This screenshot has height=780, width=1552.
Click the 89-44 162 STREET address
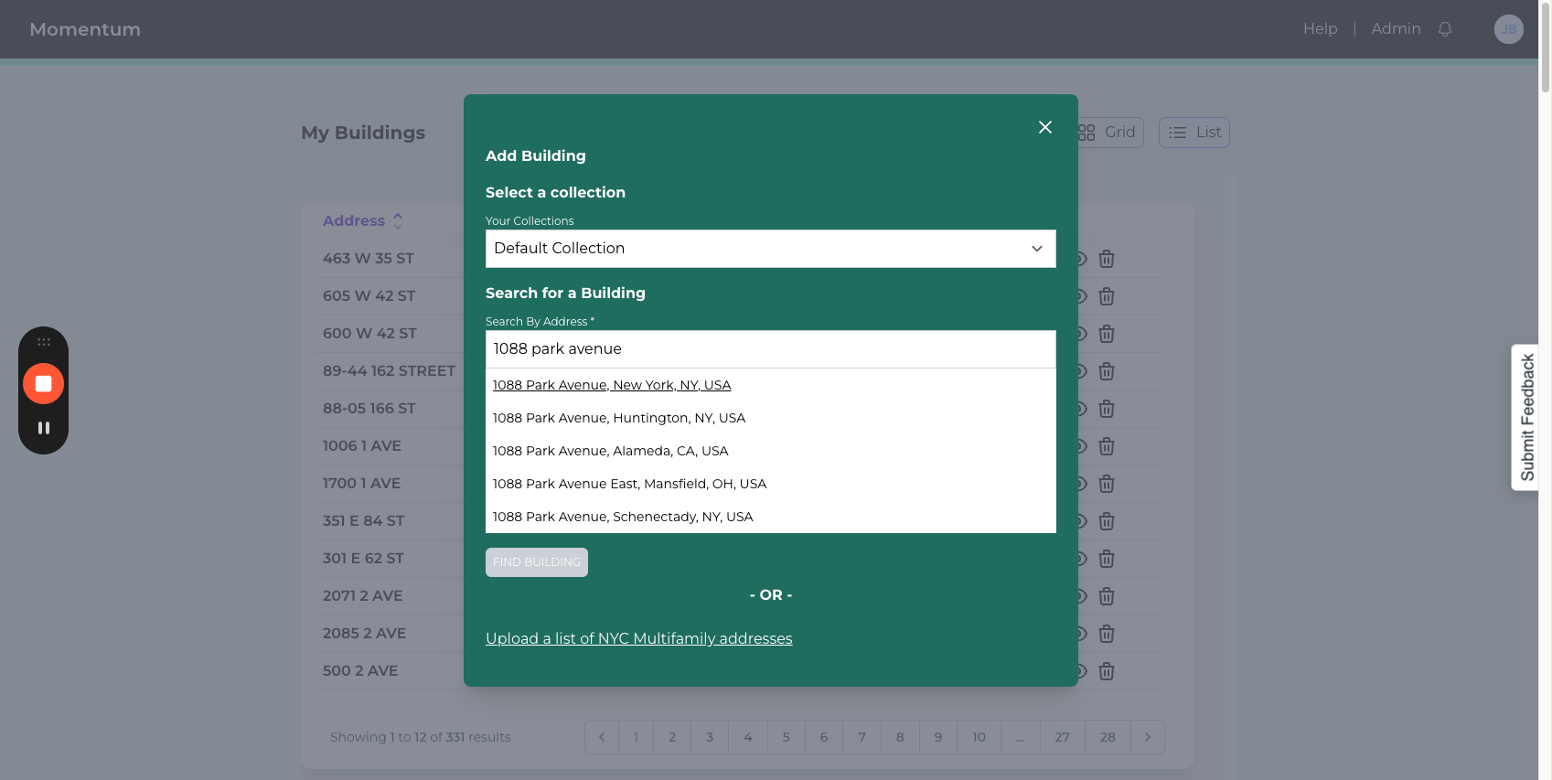tap(389, 371)
